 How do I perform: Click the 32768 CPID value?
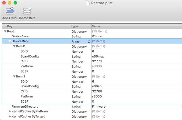(x=97, y=91)
